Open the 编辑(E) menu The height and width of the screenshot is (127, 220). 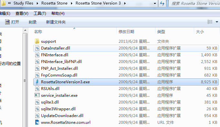click(5, 14)
